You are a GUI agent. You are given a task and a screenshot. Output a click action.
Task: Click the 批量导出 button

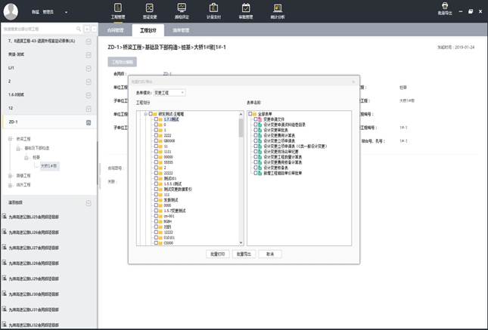(x=244, y=254)
